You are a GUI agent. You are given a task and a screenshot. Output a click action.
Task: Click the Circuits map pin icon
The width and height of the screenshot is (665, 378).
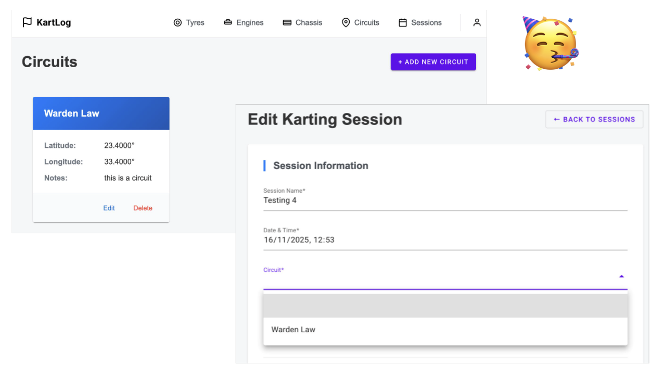click(346, 22)
